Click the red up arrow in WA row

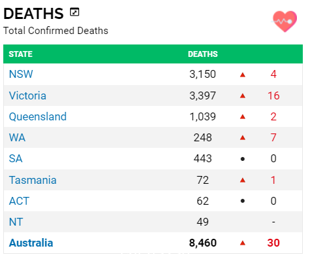243,137
